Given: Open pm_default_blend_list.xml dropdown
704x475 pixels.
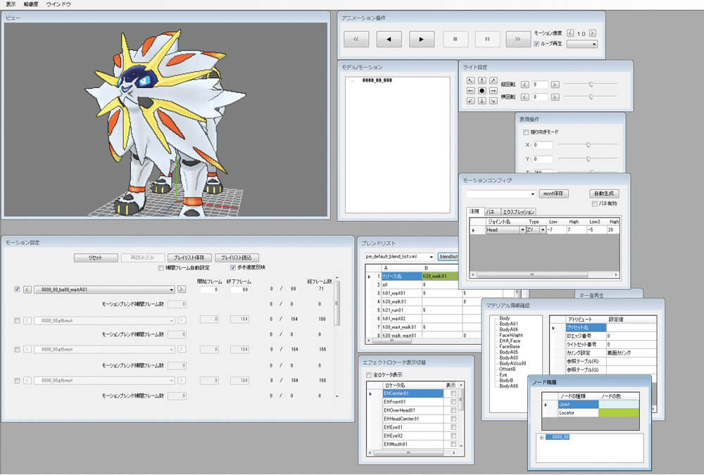Looking at the screenshot, I should click(431, 257).
